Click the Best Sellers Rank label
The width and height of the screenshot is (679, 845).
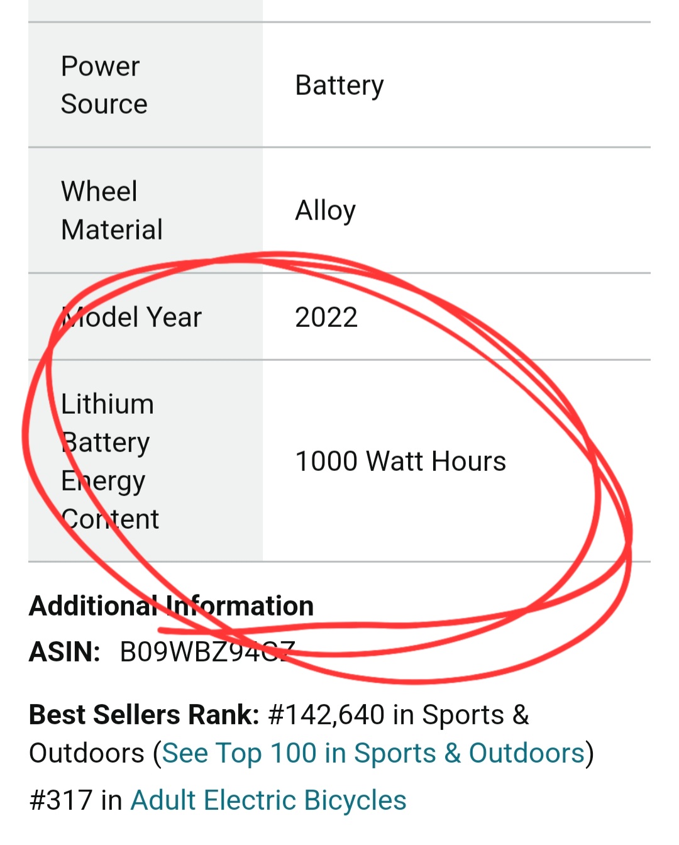tap(144, 715)
